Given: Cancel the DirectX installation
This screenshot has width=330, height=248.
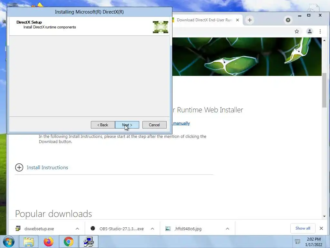Looking at the screenshot, I should (x=154, y=125).
